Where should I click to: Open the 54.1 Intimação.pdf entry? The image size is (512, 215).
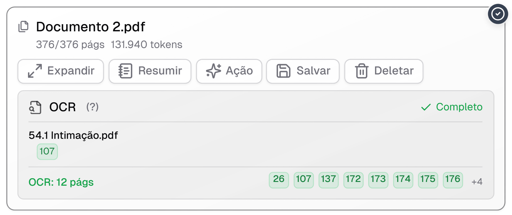[73, 135]
